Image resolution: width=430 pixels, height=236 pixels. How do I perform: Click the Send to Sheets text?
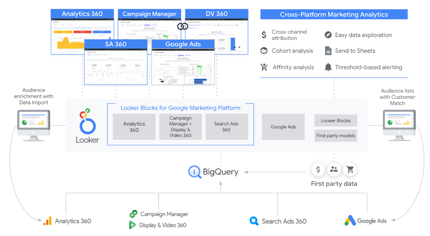pos(355,51)
